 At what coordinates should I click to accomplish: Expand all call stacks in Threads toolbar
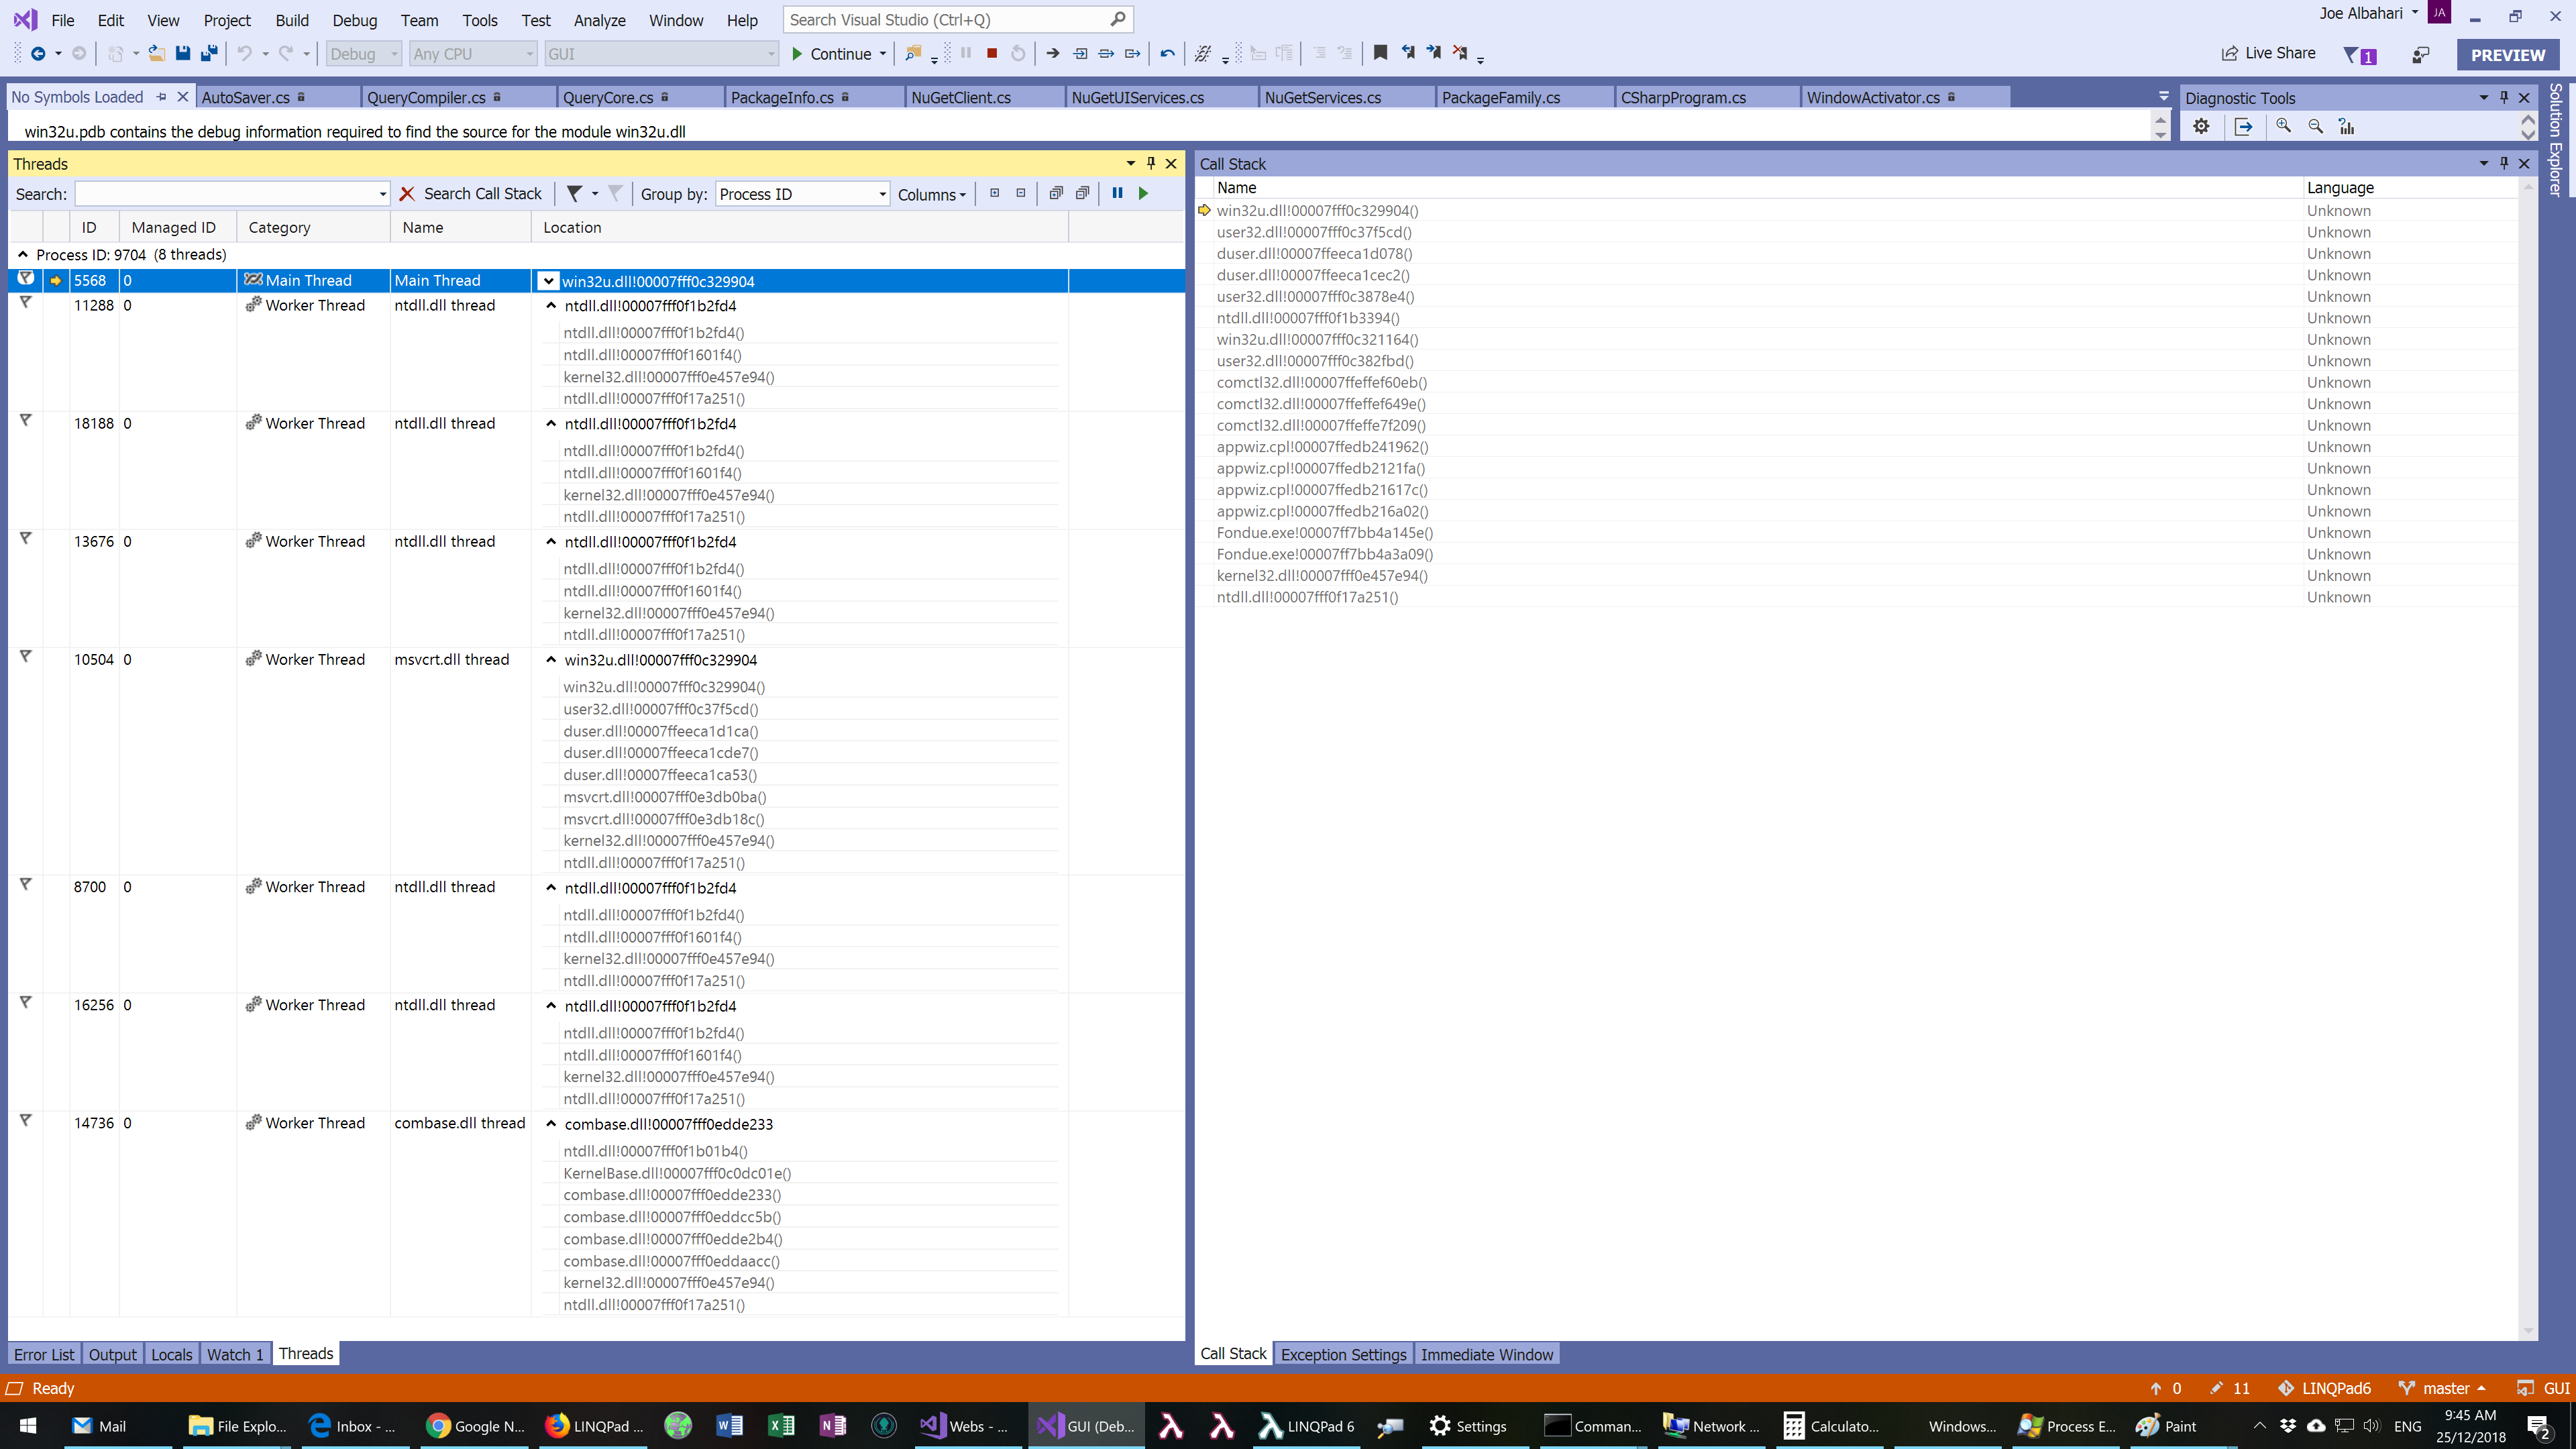(x=994, y=194)
